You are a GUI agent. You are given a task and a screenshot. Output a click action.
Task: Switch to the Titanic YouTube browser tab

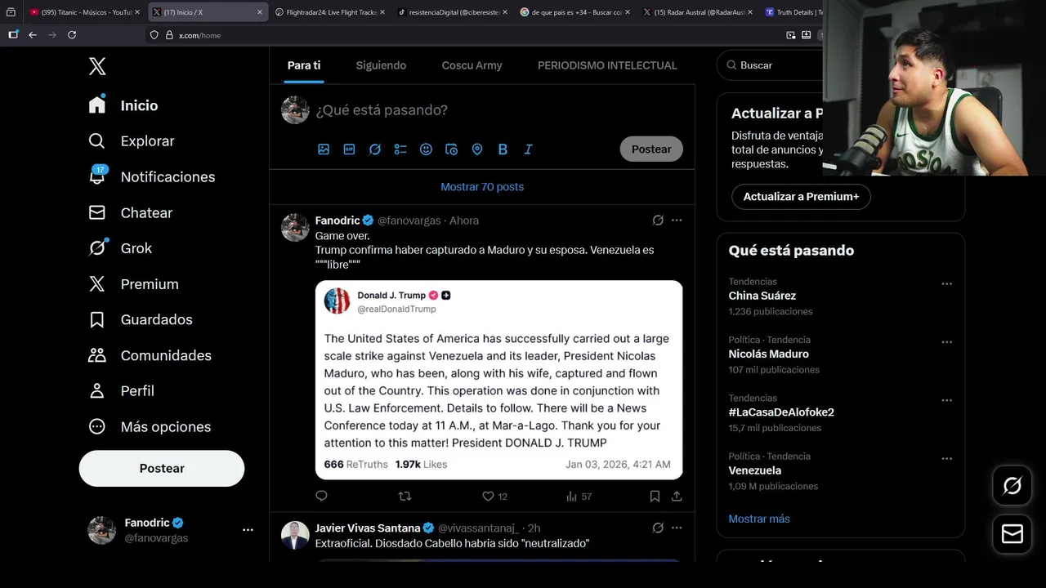point(85,12)
